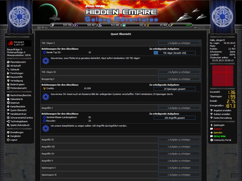Select the Flottenübersicht list icon

tap(8, 88)
